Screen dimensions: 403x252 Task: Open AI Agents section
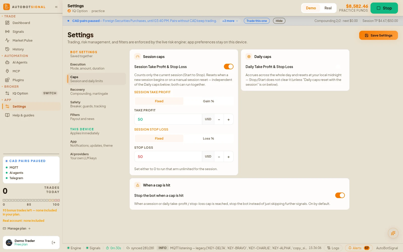pyautogui.click(x=31, y=62)
